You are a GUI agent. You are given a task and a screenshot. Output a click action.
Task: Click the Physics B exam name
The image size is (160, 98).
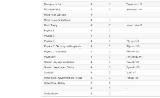coord(49,41)
